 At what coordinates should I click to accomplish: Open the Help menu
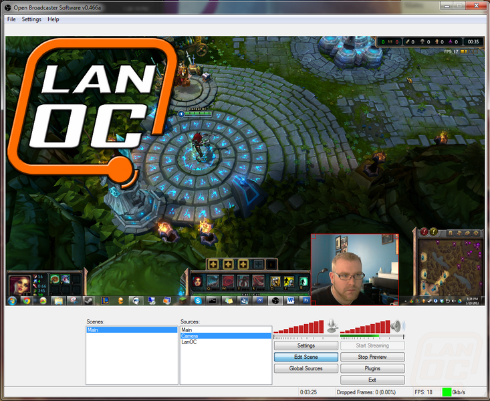[53, 19]
